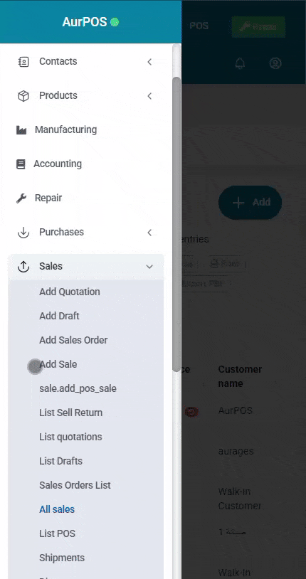Expand the Purchases submenu chevron
Viewport: 306px width, 579px height.
(x=149, y=233)
